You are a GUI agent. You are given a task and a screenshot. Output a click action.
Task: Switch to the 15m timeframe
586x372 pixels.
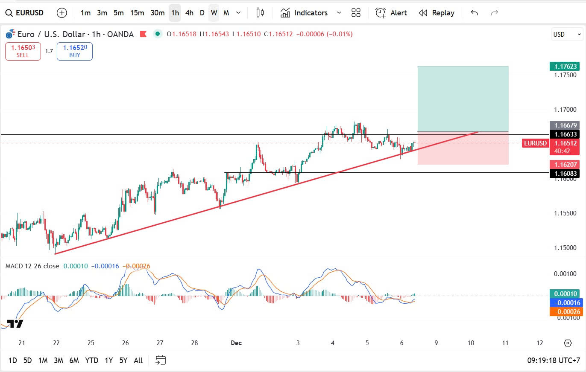(137, 13)
